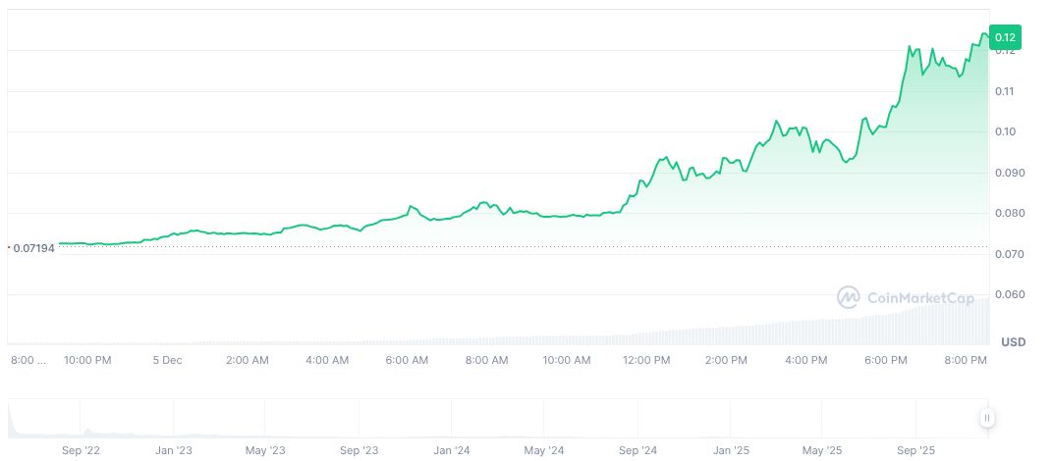This screenshot has height=461, width=1053.
Task: Click the 10:00 PM time axis label
Action: [x=87, y=360]
